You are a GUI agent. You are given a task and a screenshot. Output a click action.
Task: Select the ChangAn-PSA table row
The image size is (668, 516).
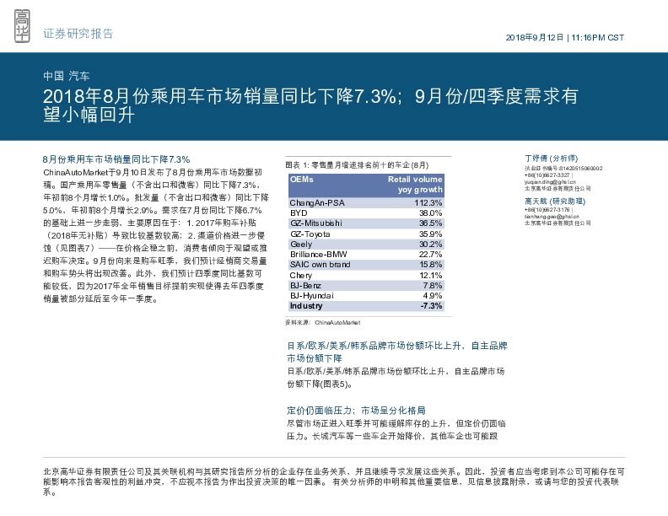pyautogui.click(x=366, y=202)
